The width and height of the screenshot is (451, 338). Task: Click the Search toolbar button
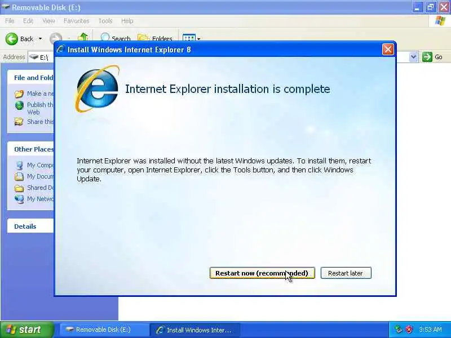[116, 37]
